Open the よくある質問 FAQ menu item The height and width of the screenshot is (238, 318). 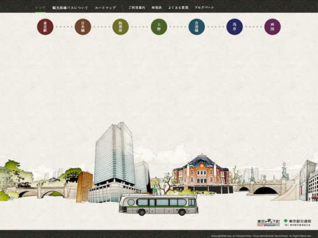[178, 8]
